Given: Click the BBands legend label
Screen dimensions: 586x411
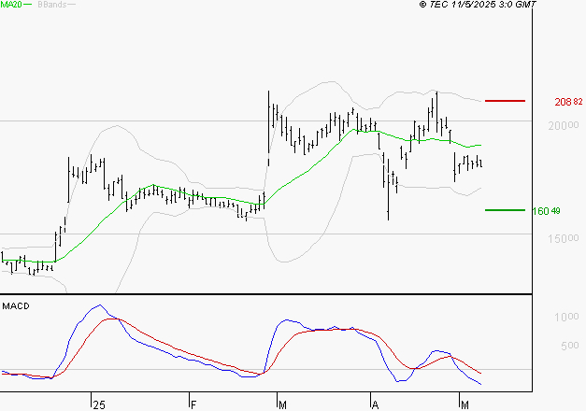Looking at the screenshot, I should click(x=52, y=5).
